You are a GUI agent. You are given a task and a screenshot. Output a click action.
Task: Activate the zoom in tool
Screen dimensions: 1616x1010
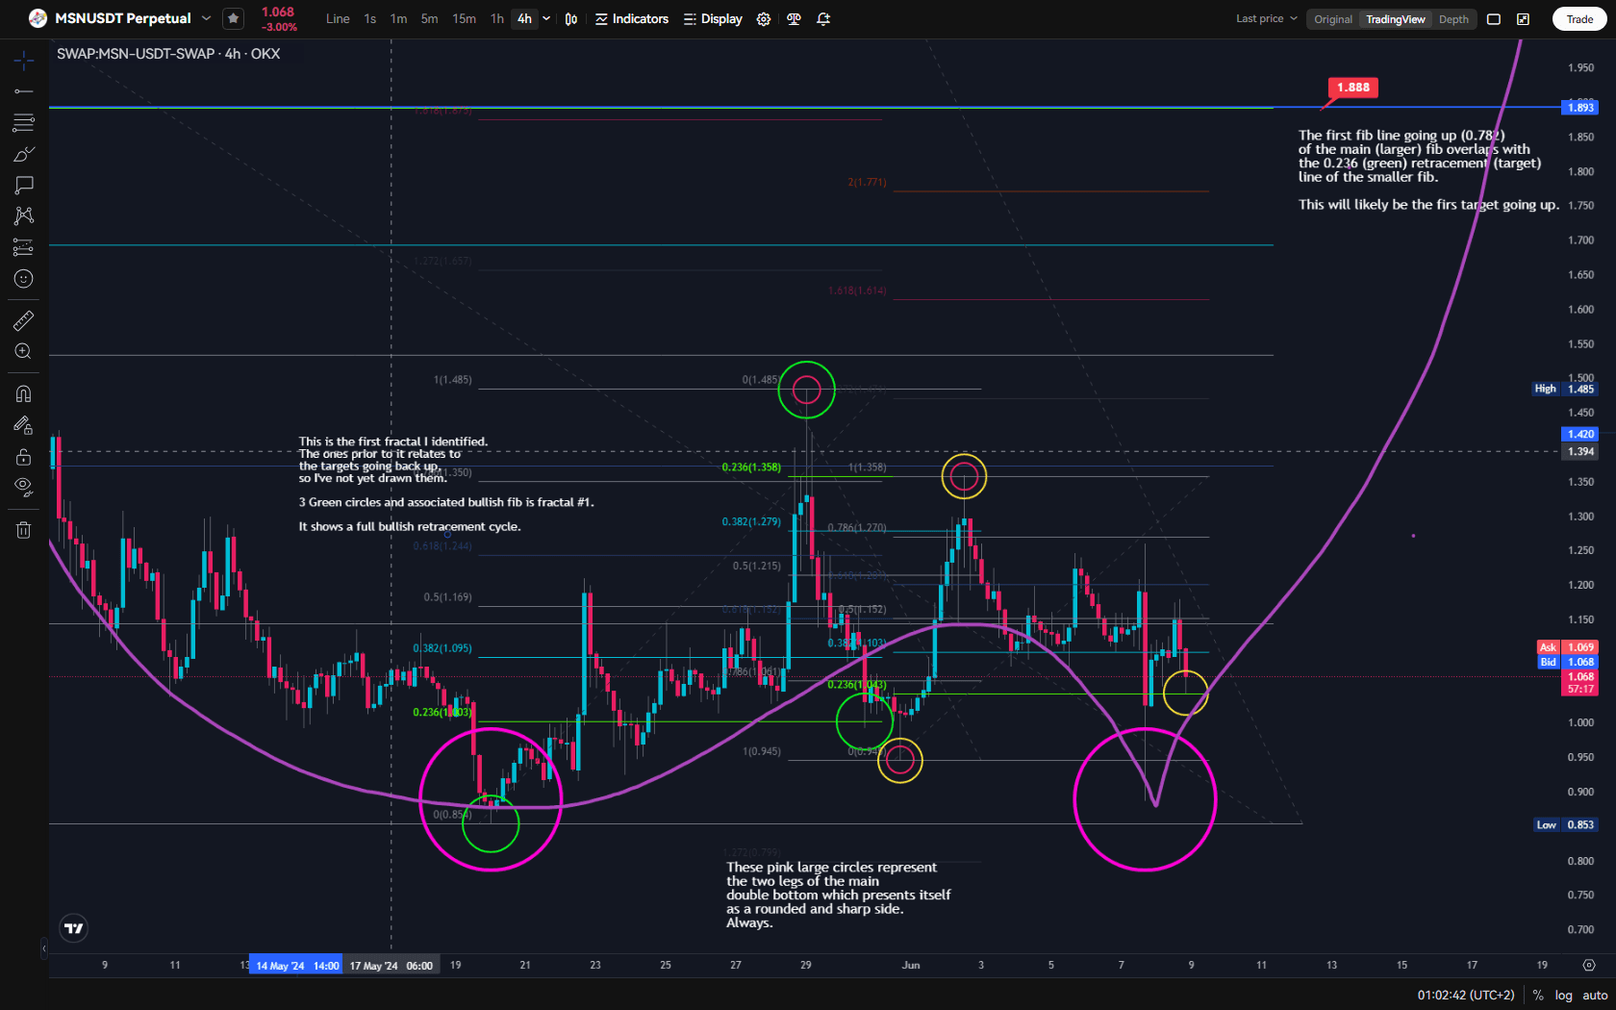pos(24,351)
